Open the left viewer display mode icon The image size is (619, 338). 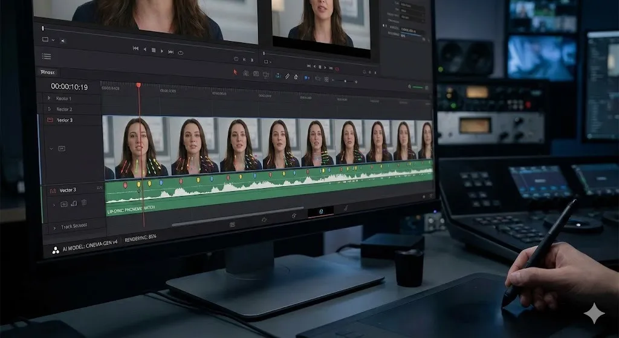click(x=45, y=39)
